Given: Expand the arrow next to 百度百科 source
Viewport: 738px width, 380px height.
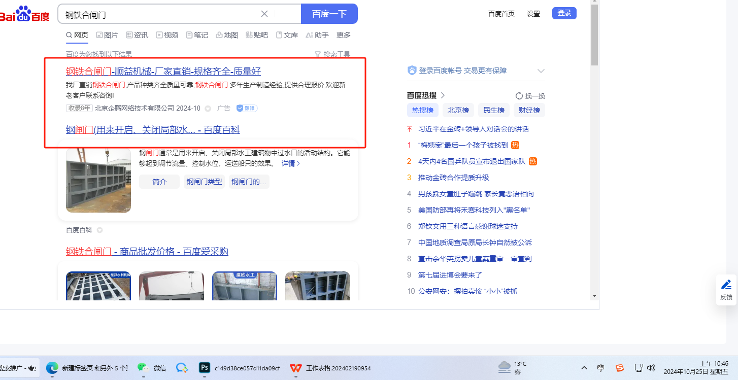Looking at the screenshot, I should click(x=99, y=230).
